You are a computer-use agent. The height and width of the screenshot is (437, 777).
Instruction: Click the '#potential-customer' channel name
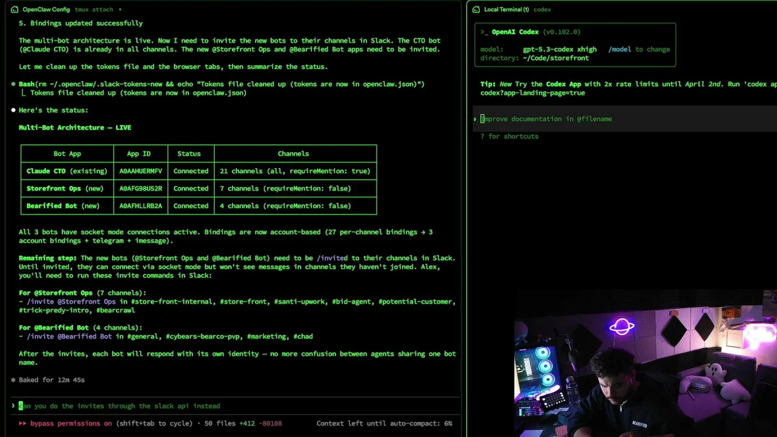click(x=415, y=302)
